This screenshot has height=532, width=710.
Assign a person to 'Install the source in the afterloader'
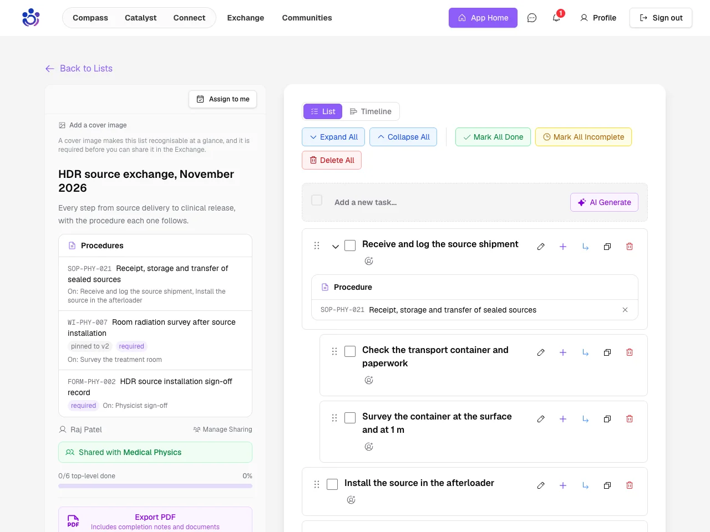[351, 500]
